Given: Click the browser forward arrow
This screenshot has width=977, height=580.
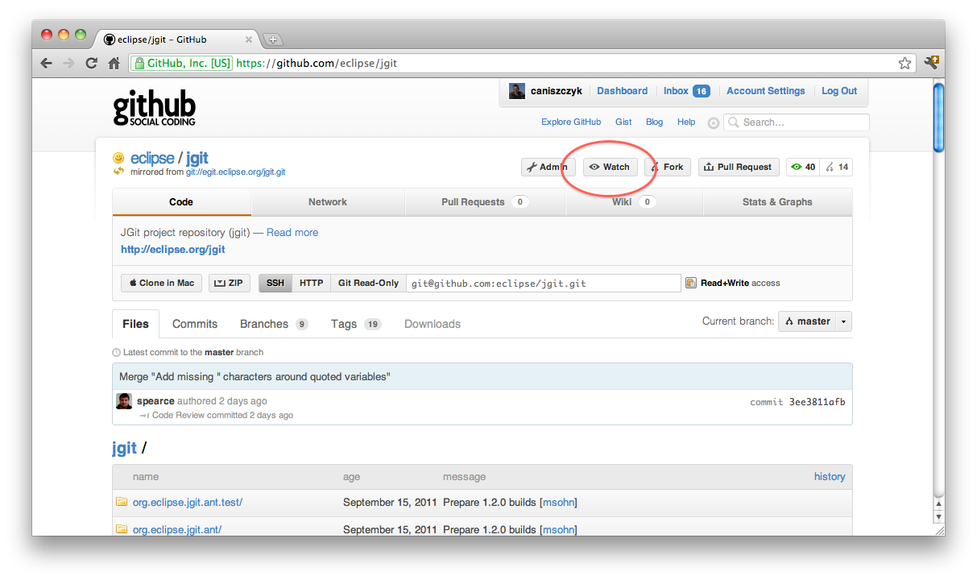Looking at the screenshot, I should point(68,63).
